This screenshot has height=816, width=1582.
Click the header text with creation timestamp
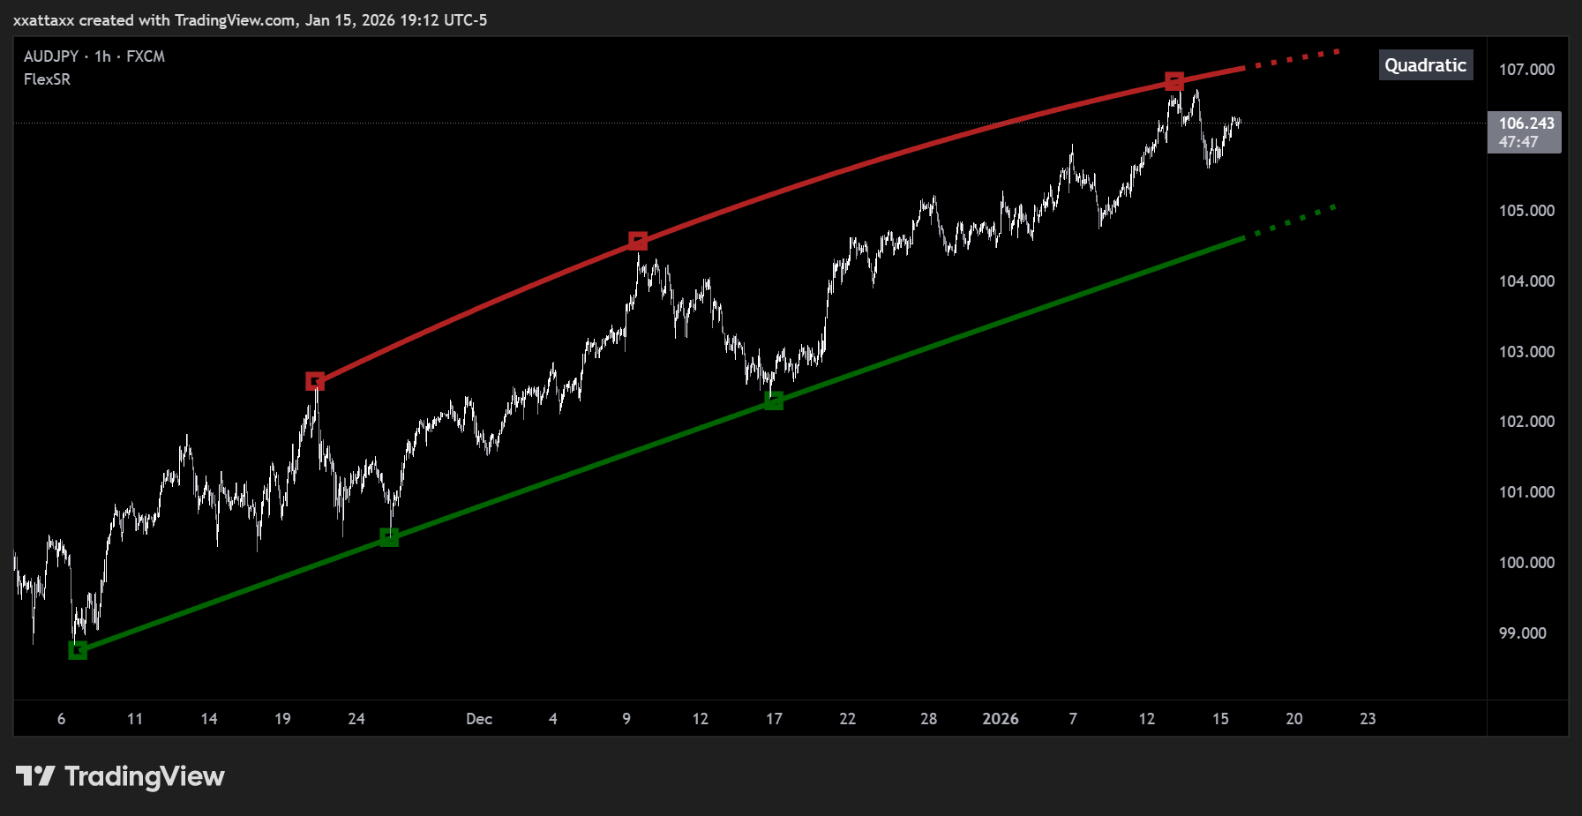pyautogui.click(x=250, y=20)
